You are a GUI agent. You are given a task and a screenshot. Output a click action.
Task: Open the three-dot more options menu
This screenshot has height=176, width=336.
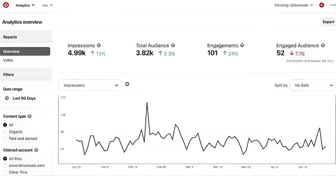point(333,5)
